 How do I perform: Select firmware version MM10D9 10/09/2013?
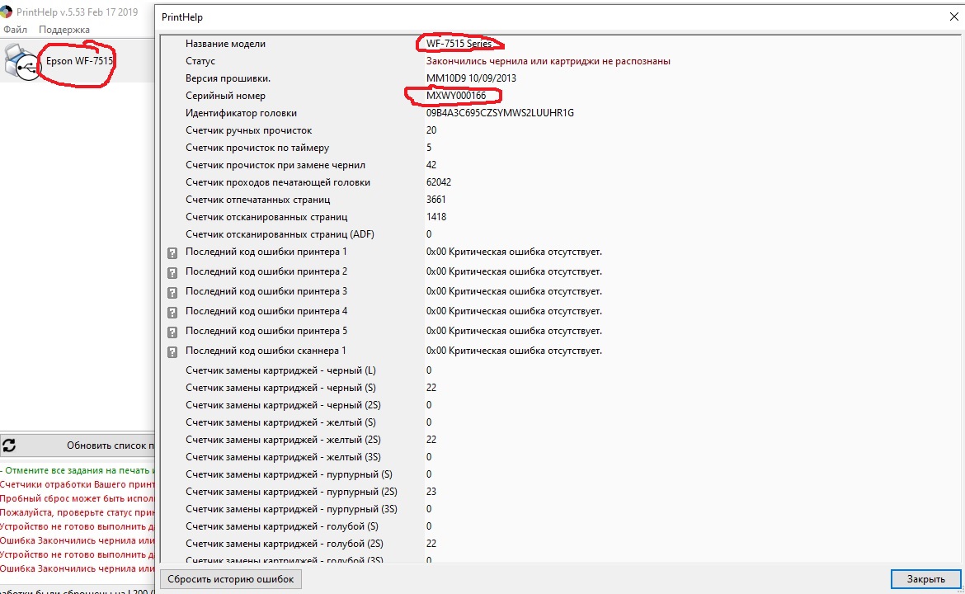[x=471, y=78]
